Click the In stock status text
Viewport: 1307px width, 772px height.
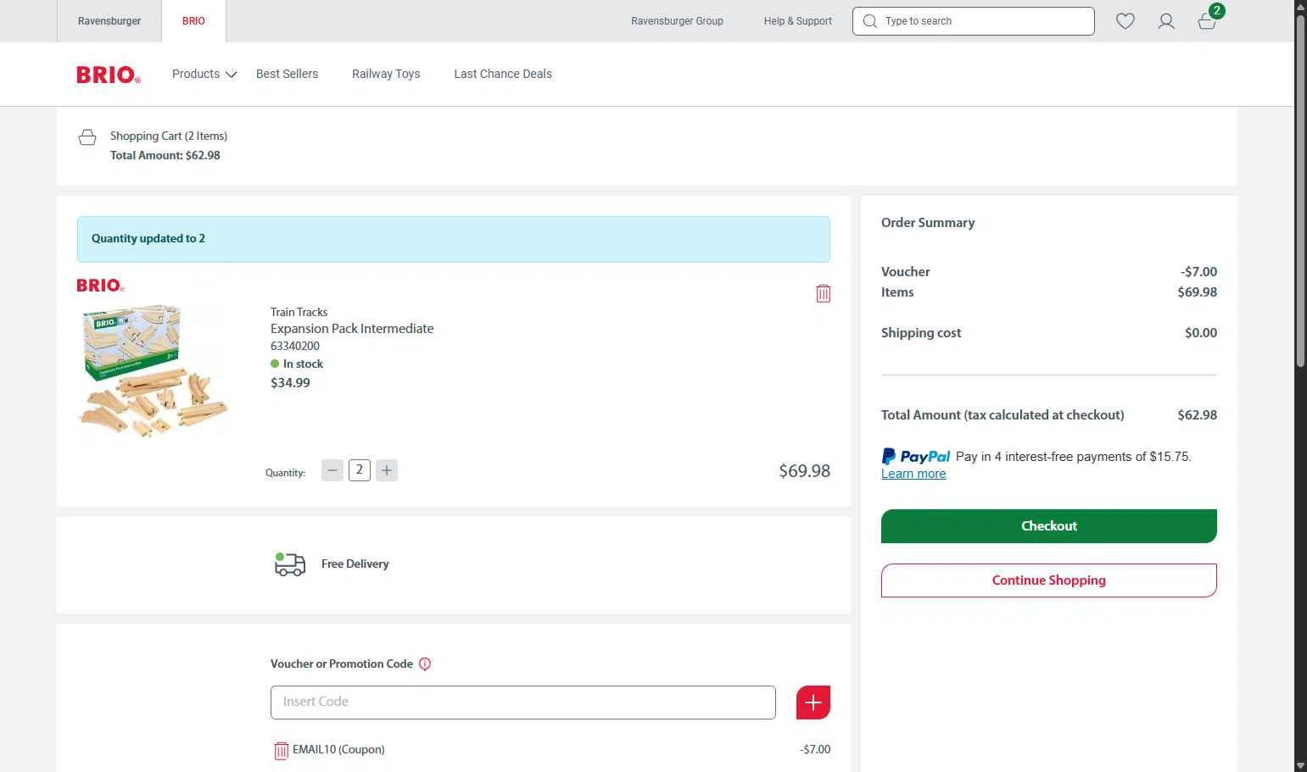click(x=303, y=364)
